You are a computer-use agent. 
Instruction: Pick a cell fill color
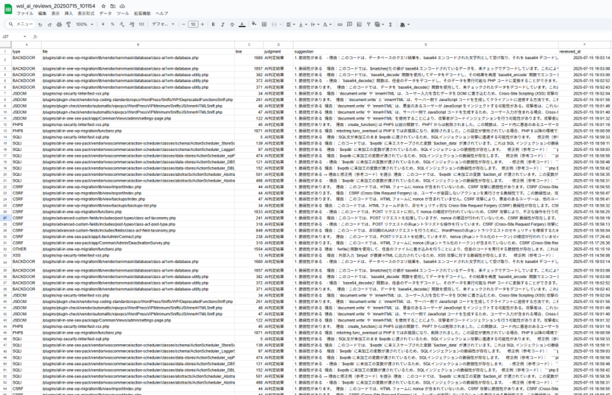254,24
